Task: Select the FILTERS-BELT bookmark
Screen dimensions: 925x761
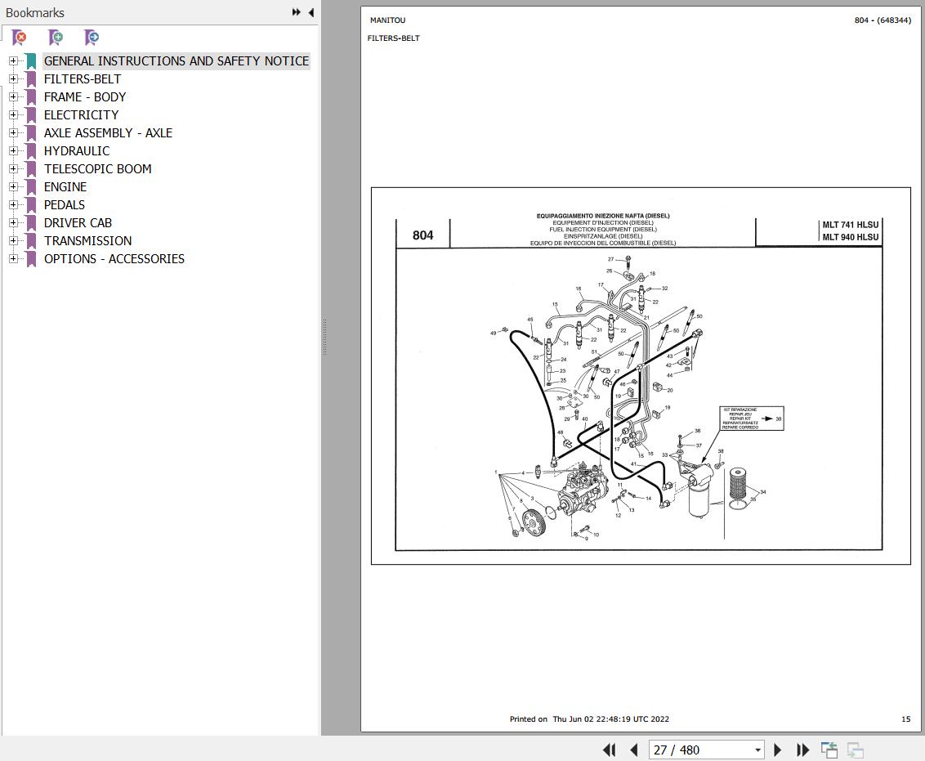Action: 82,78
